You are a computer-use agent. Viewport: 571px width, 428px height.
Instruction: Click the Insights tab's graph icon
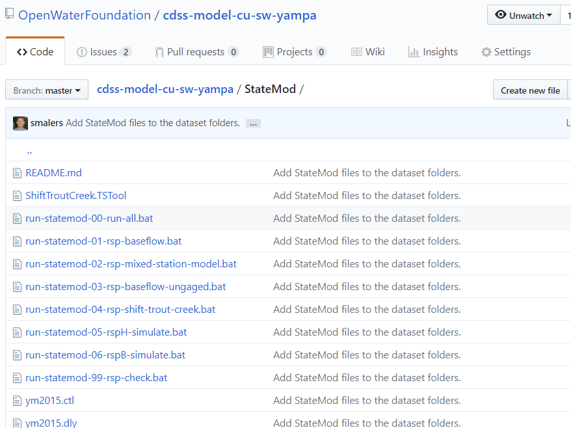[x=414, y=52]
